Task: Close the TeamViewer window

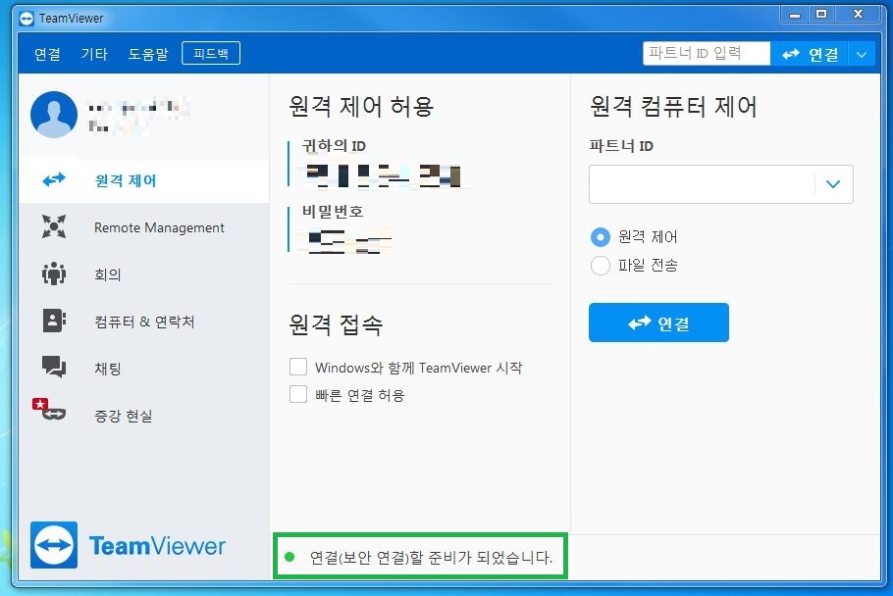Action: tap(859, 15)
